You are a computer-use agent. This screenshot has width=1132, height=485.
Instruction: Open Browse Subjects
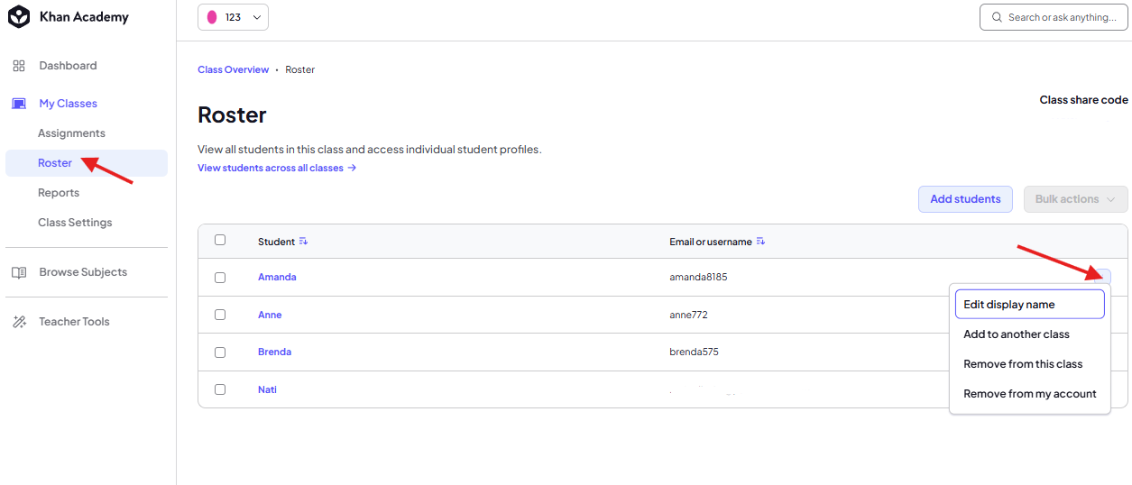point(83,272)
